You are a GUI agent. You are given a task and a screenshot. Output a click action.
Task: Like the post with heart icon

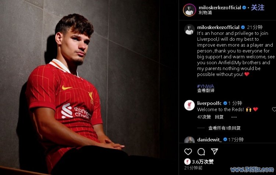click(x=188, y=152)
